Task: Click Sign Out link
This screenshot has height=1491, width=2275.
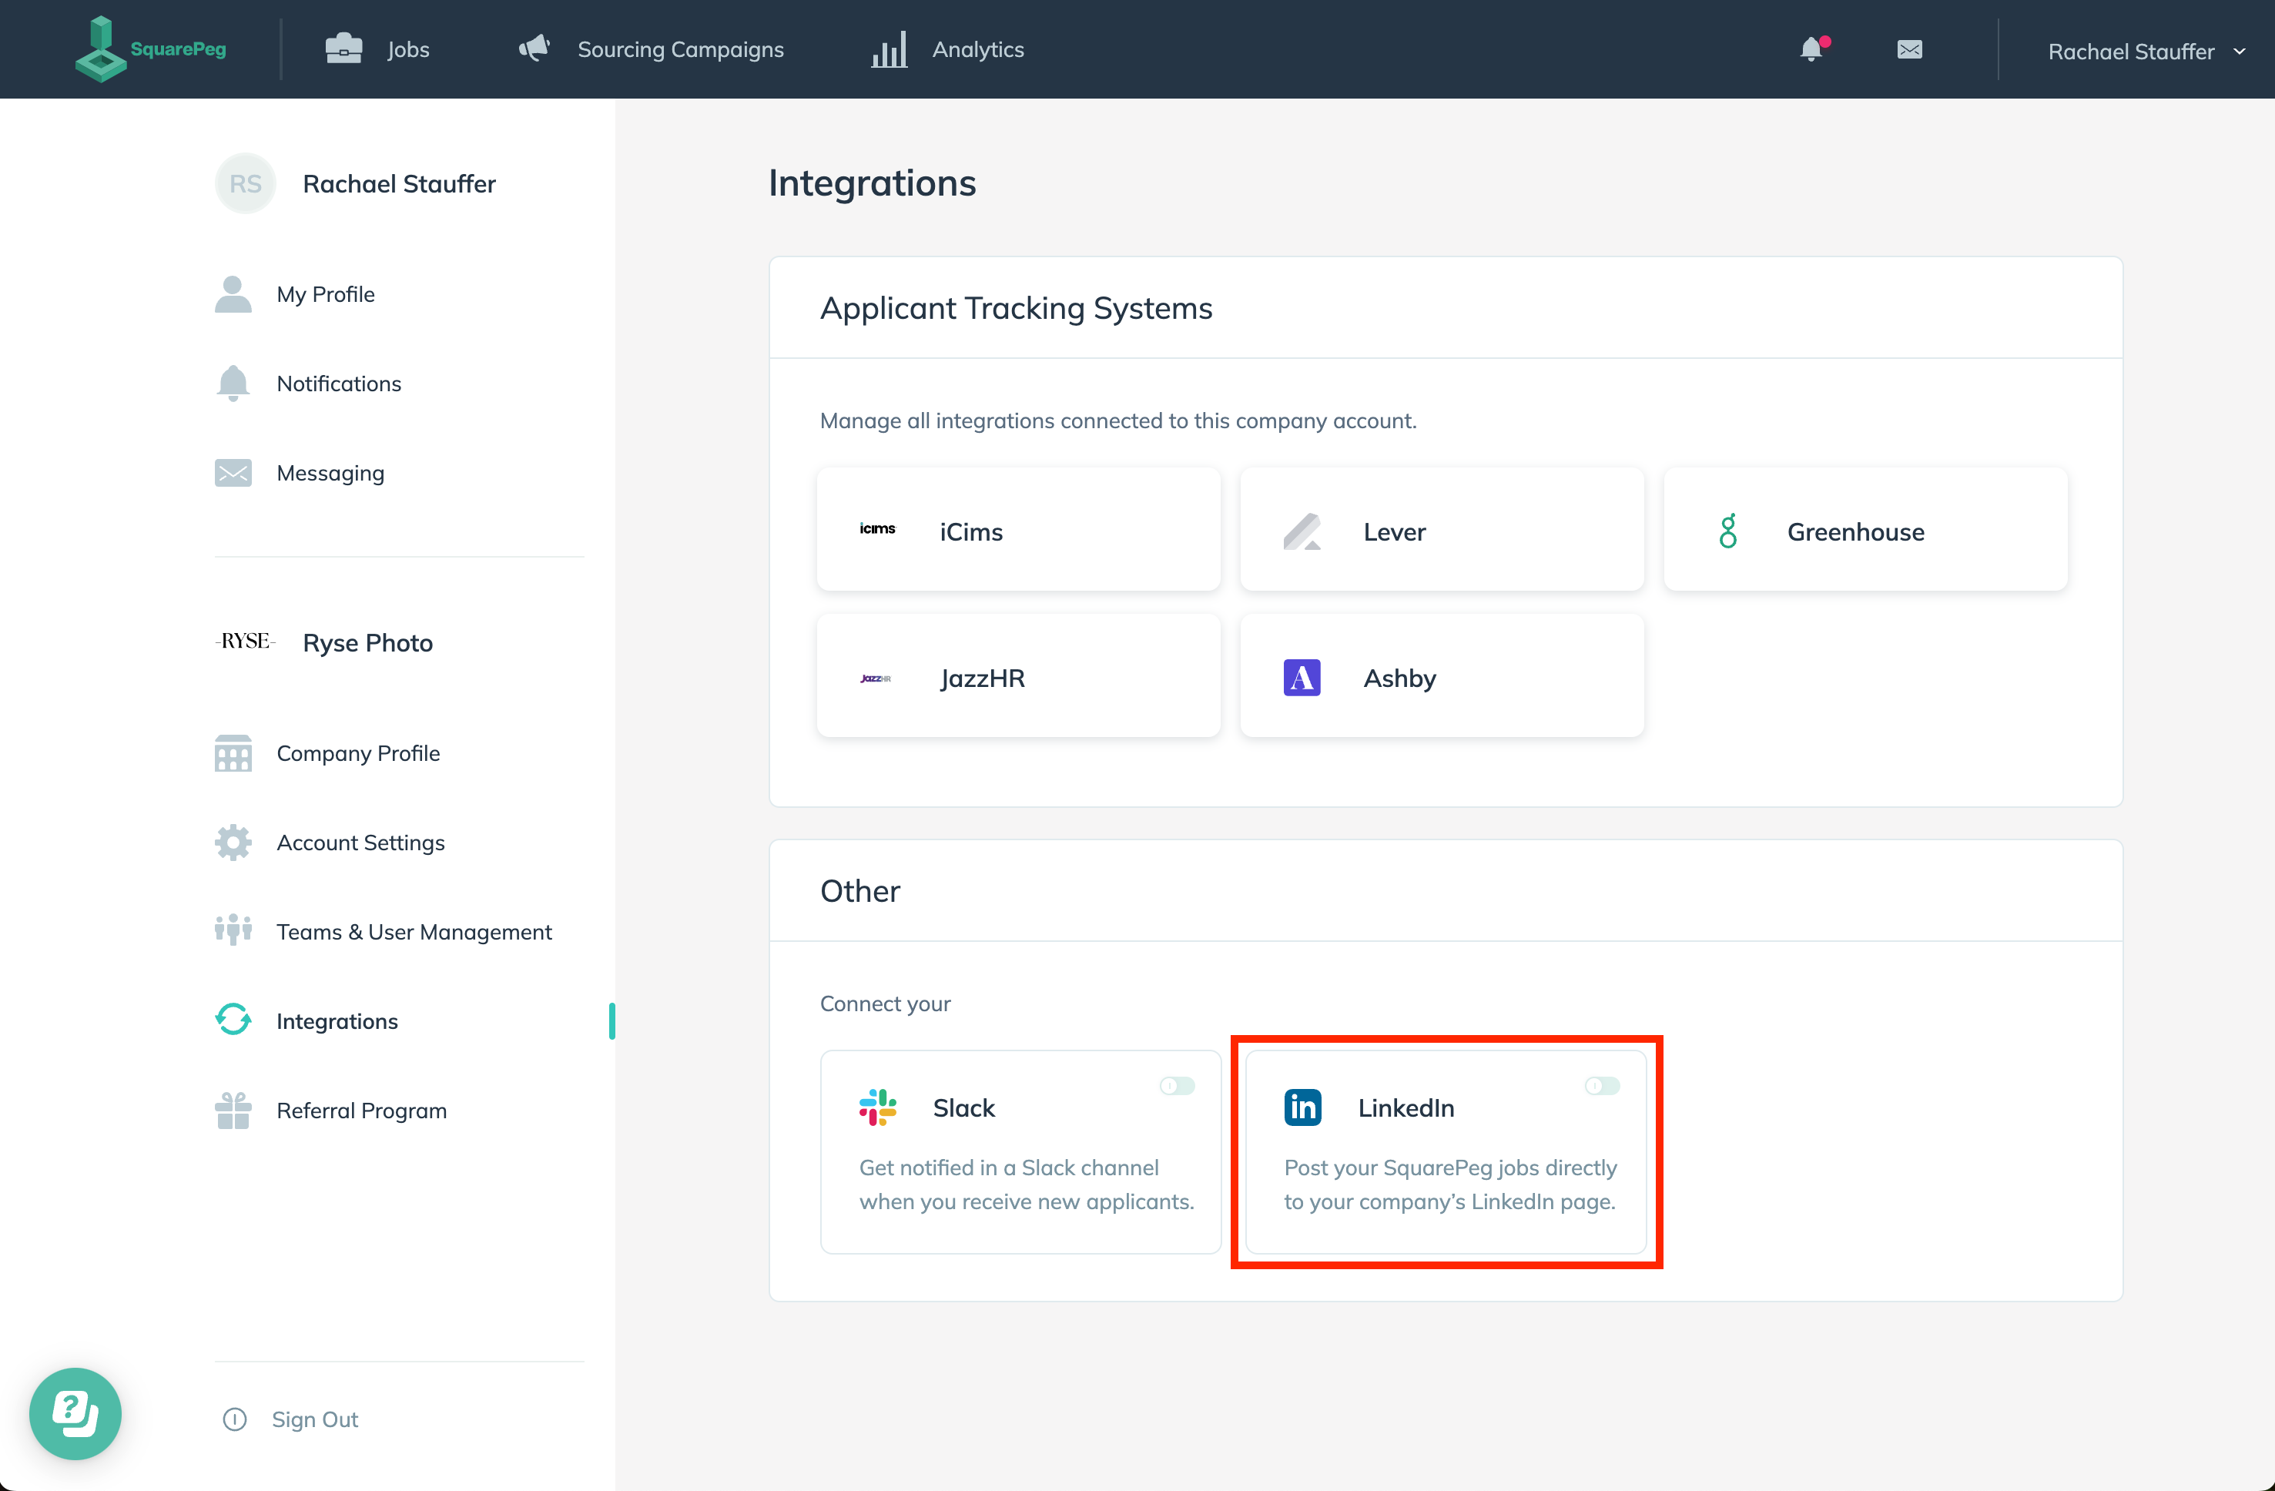Action: pyautogui.click(x=317, y=1418)
